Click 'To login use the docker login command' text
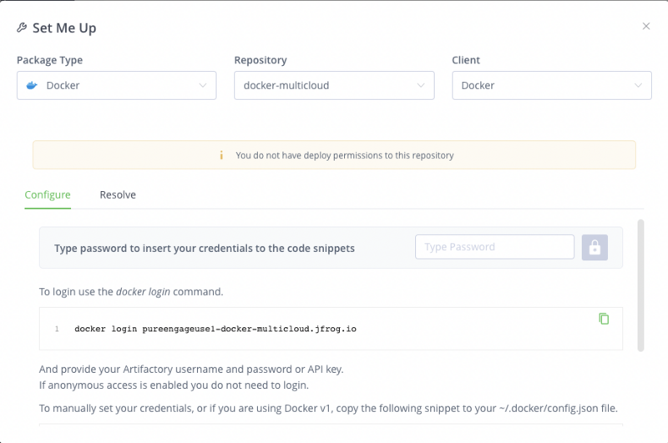This screenshot has width=668, height=443. [131, 292]
